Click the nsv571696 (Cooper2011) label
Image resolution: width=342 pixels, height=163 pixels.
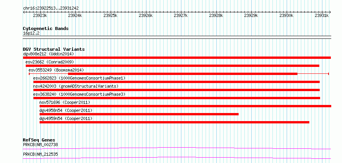click(65, 102)
